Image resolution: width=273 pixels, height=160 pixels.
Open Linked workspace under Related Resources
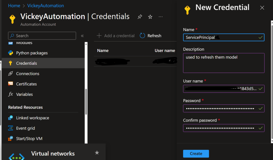coord(33,118)
